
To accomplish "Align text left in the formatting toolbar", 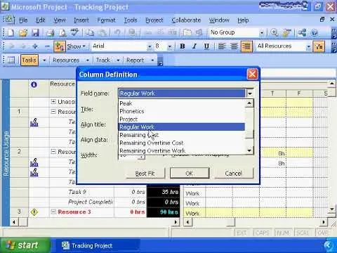I will (x=222, y=46).
